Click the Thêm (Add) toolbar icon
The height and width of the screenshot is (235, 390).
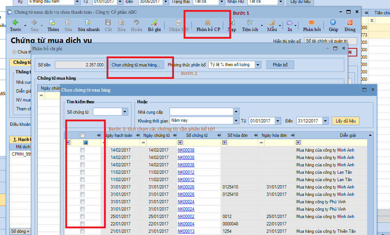click(53, 23)
